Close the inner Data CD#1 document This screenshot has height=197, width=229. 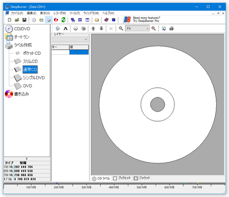tap(223, 13)
